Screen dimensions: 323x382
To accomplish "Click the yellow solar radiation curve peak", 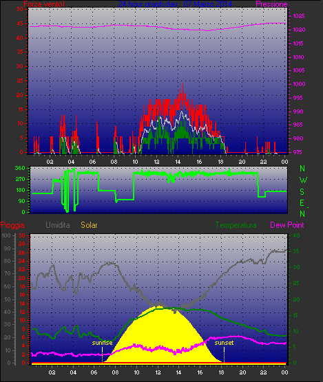I will [159, 306].
